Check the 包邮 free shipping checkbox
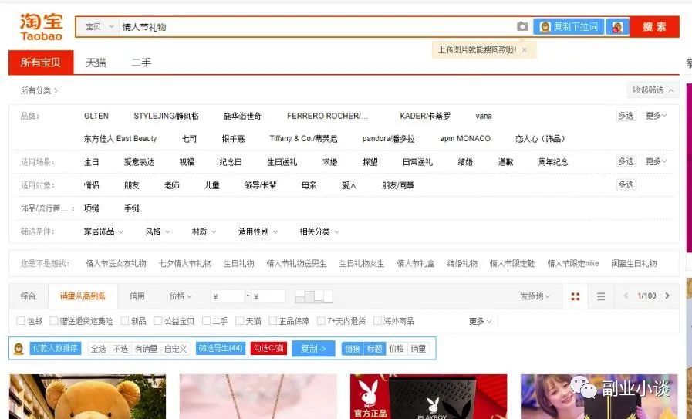Viewport: 692px width, 419px height. click(21, 321)
